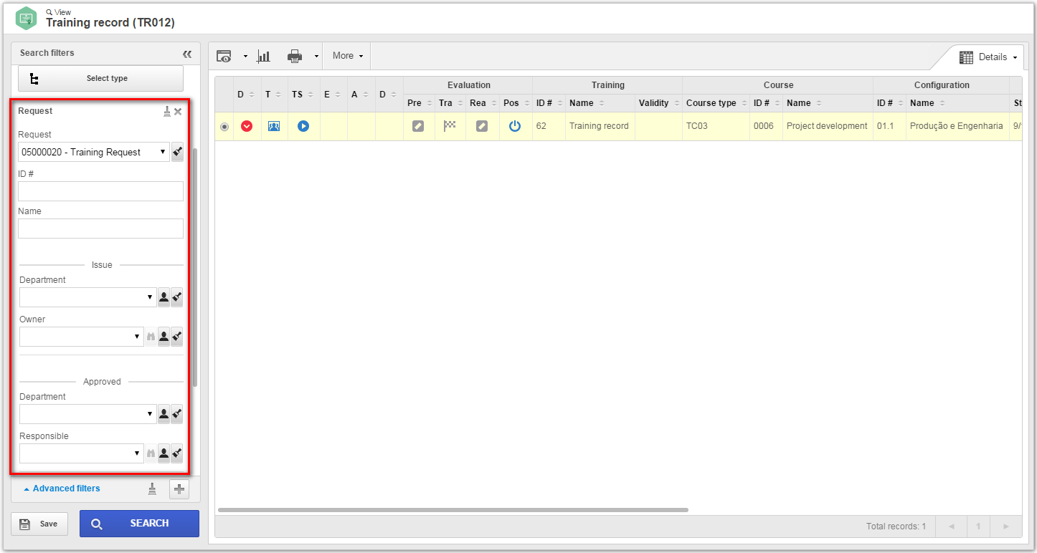Open the Select type button
Screen dimensions: 1037x553
pyautogui.click(x=100, y=78)
